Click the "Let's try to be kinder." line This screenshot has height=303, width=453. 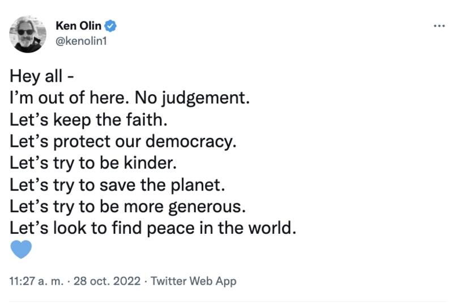click(93, 163)
